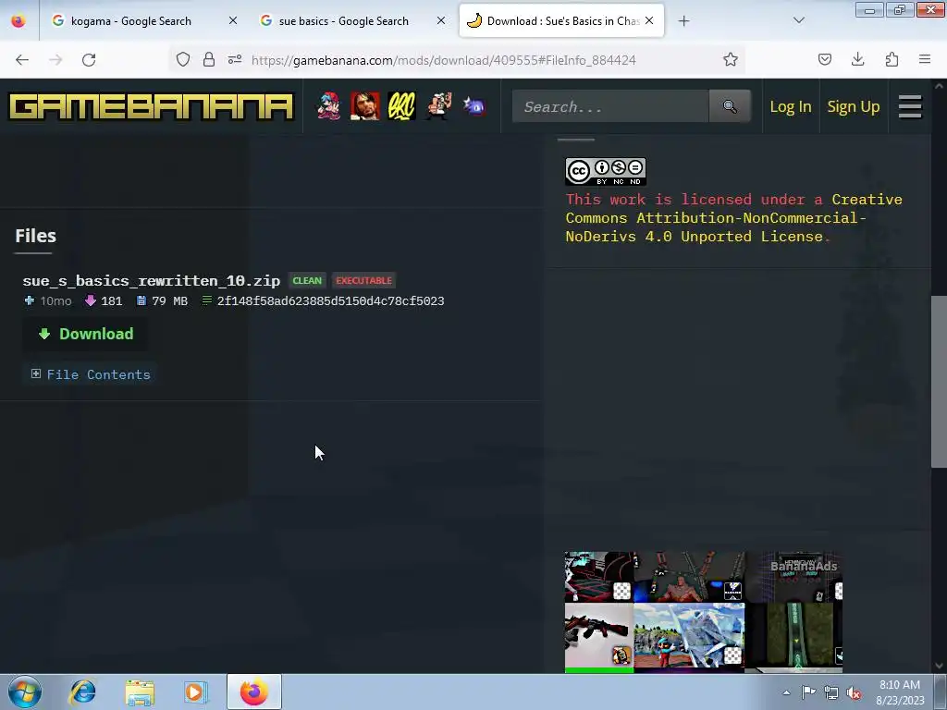947x710 pixels.
Task: Click the scrollbar up arrow
Action: [x=939, y=86]
